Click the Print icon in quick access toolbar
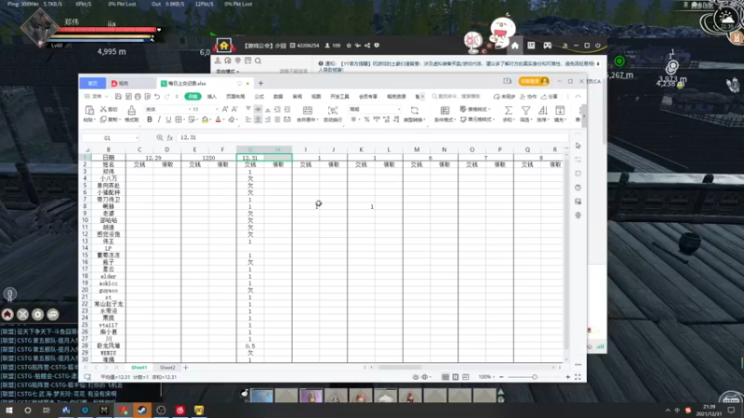 pyautogui.click(x=138, y=97)
